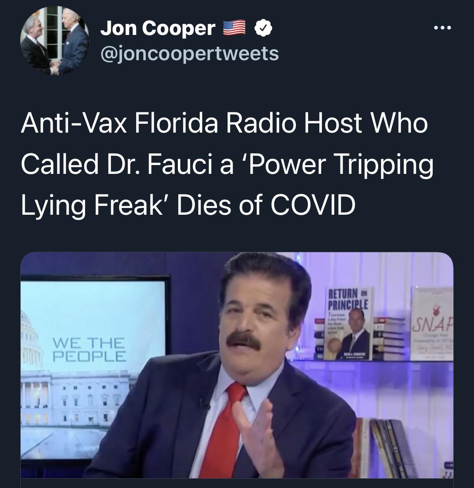Click the 'We The People' screen text
The height and width of the screenshot is (488, 474).
pyautogui.click(x=89, y=349)
